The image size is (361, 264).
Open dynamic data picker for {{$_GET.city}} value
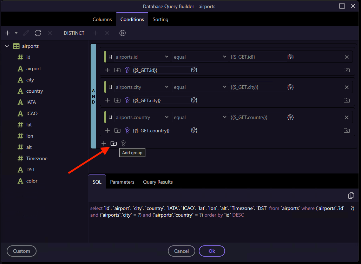(290, 87)
